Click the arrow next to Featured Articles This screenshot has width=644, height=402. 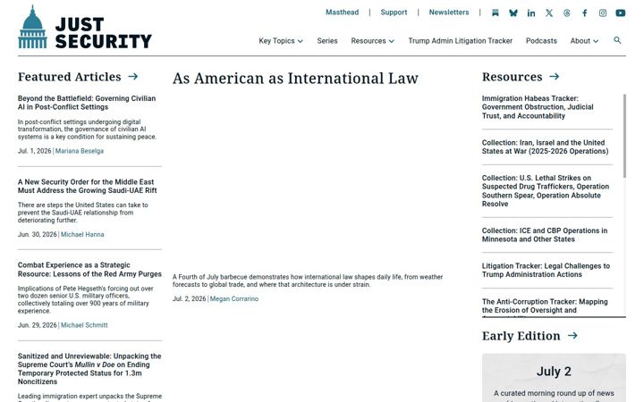[132, 76]
